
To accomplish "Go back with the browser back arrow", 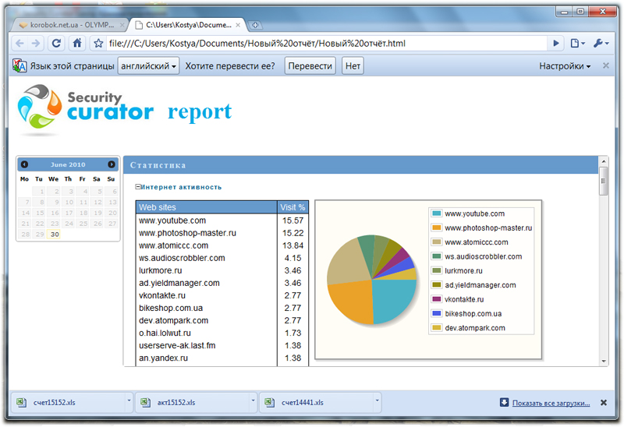I will pos(20,44).
